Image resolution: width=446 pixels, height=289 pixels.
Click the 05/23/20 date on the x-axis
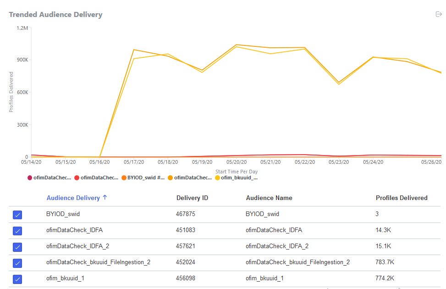click(x=339, y=162)
